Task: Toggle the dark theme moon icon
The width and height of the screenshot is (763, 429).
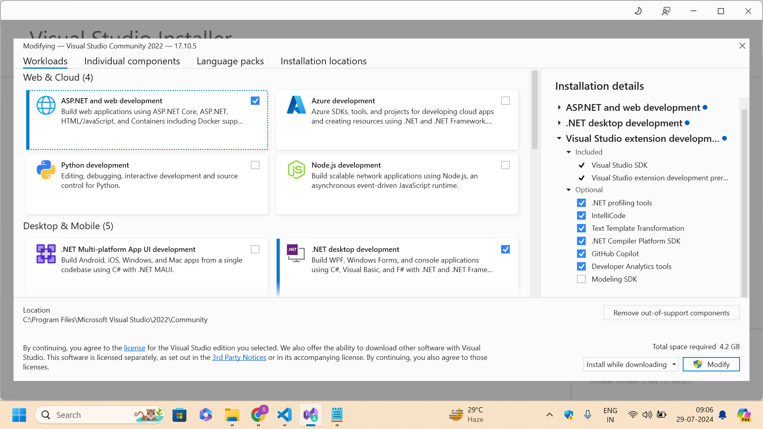Action: point(638,11)
